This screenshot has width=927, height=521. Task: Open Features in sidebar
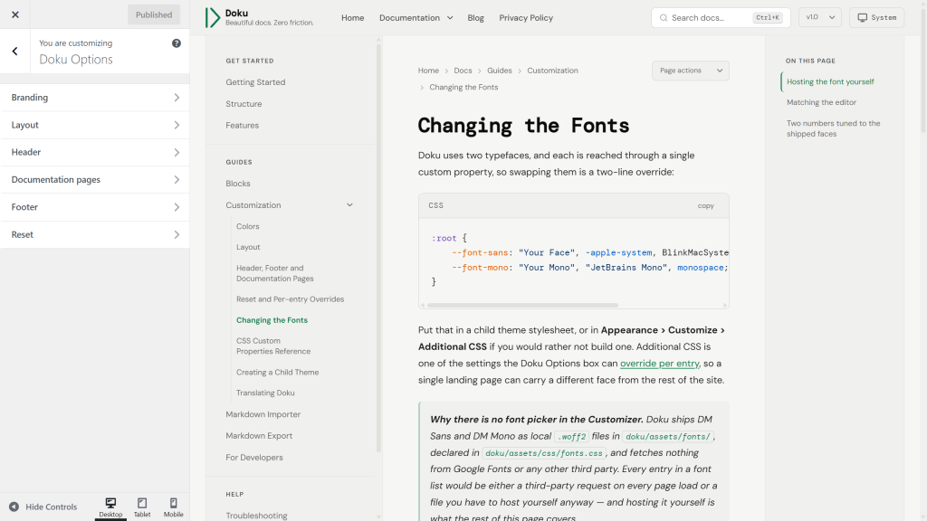click(242, 125)
